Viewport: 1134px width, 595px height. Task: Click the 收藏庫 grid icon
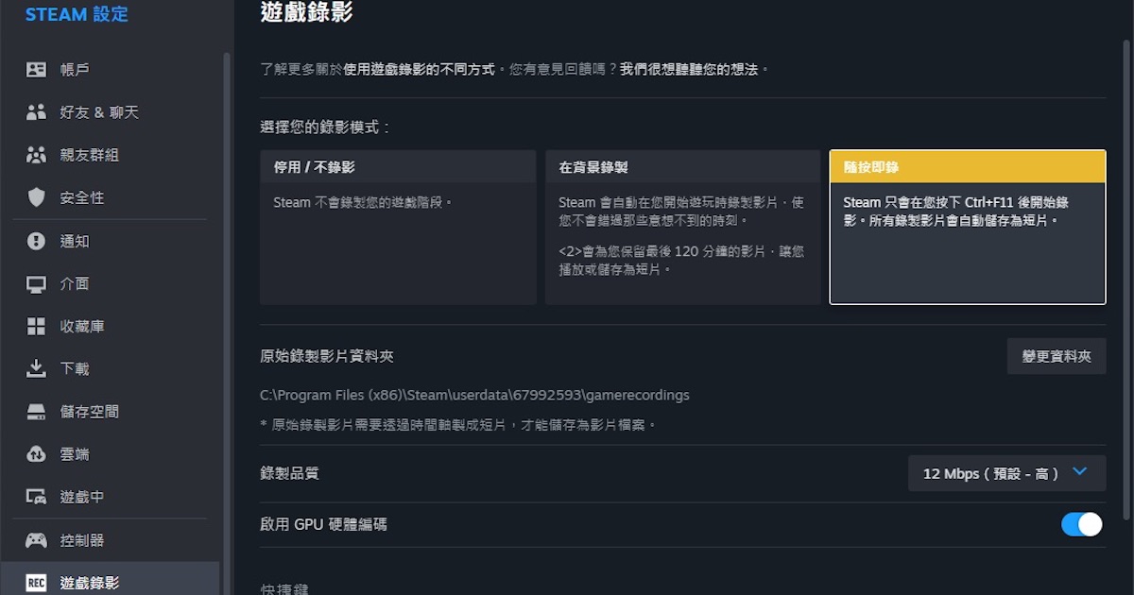pyautogui.click(x=36, y=327)
